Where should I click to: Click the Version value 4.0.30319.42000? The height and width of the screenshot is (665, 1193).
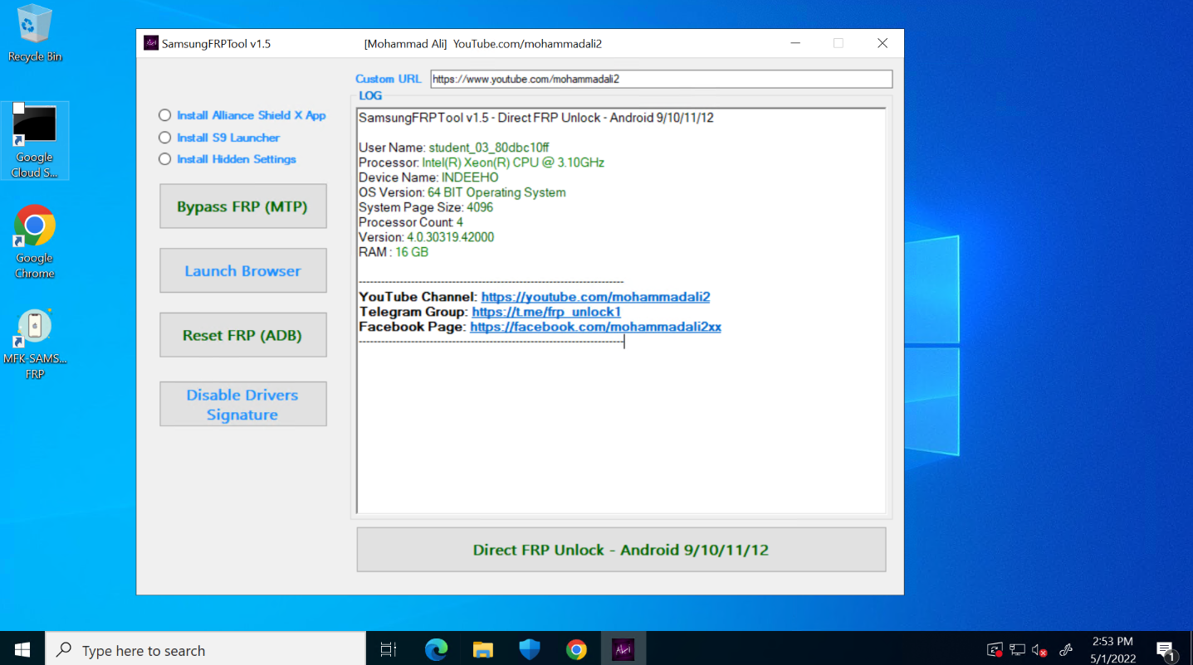coord(451,237)
